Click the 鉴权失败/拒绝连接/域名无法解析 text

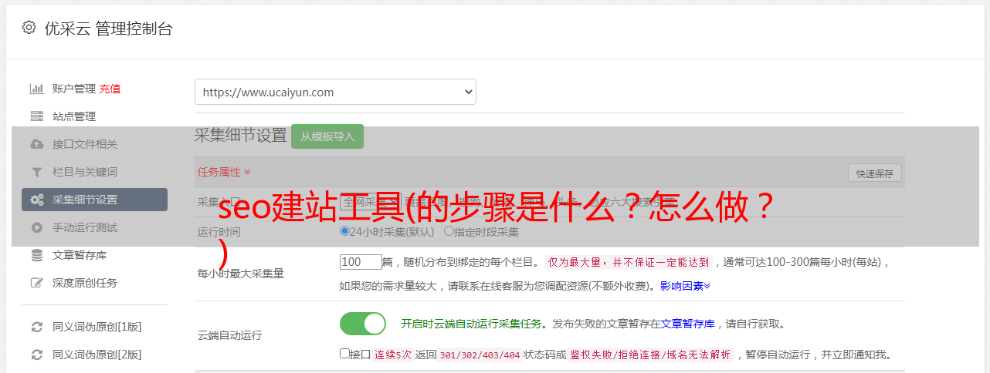pos(651,355)
